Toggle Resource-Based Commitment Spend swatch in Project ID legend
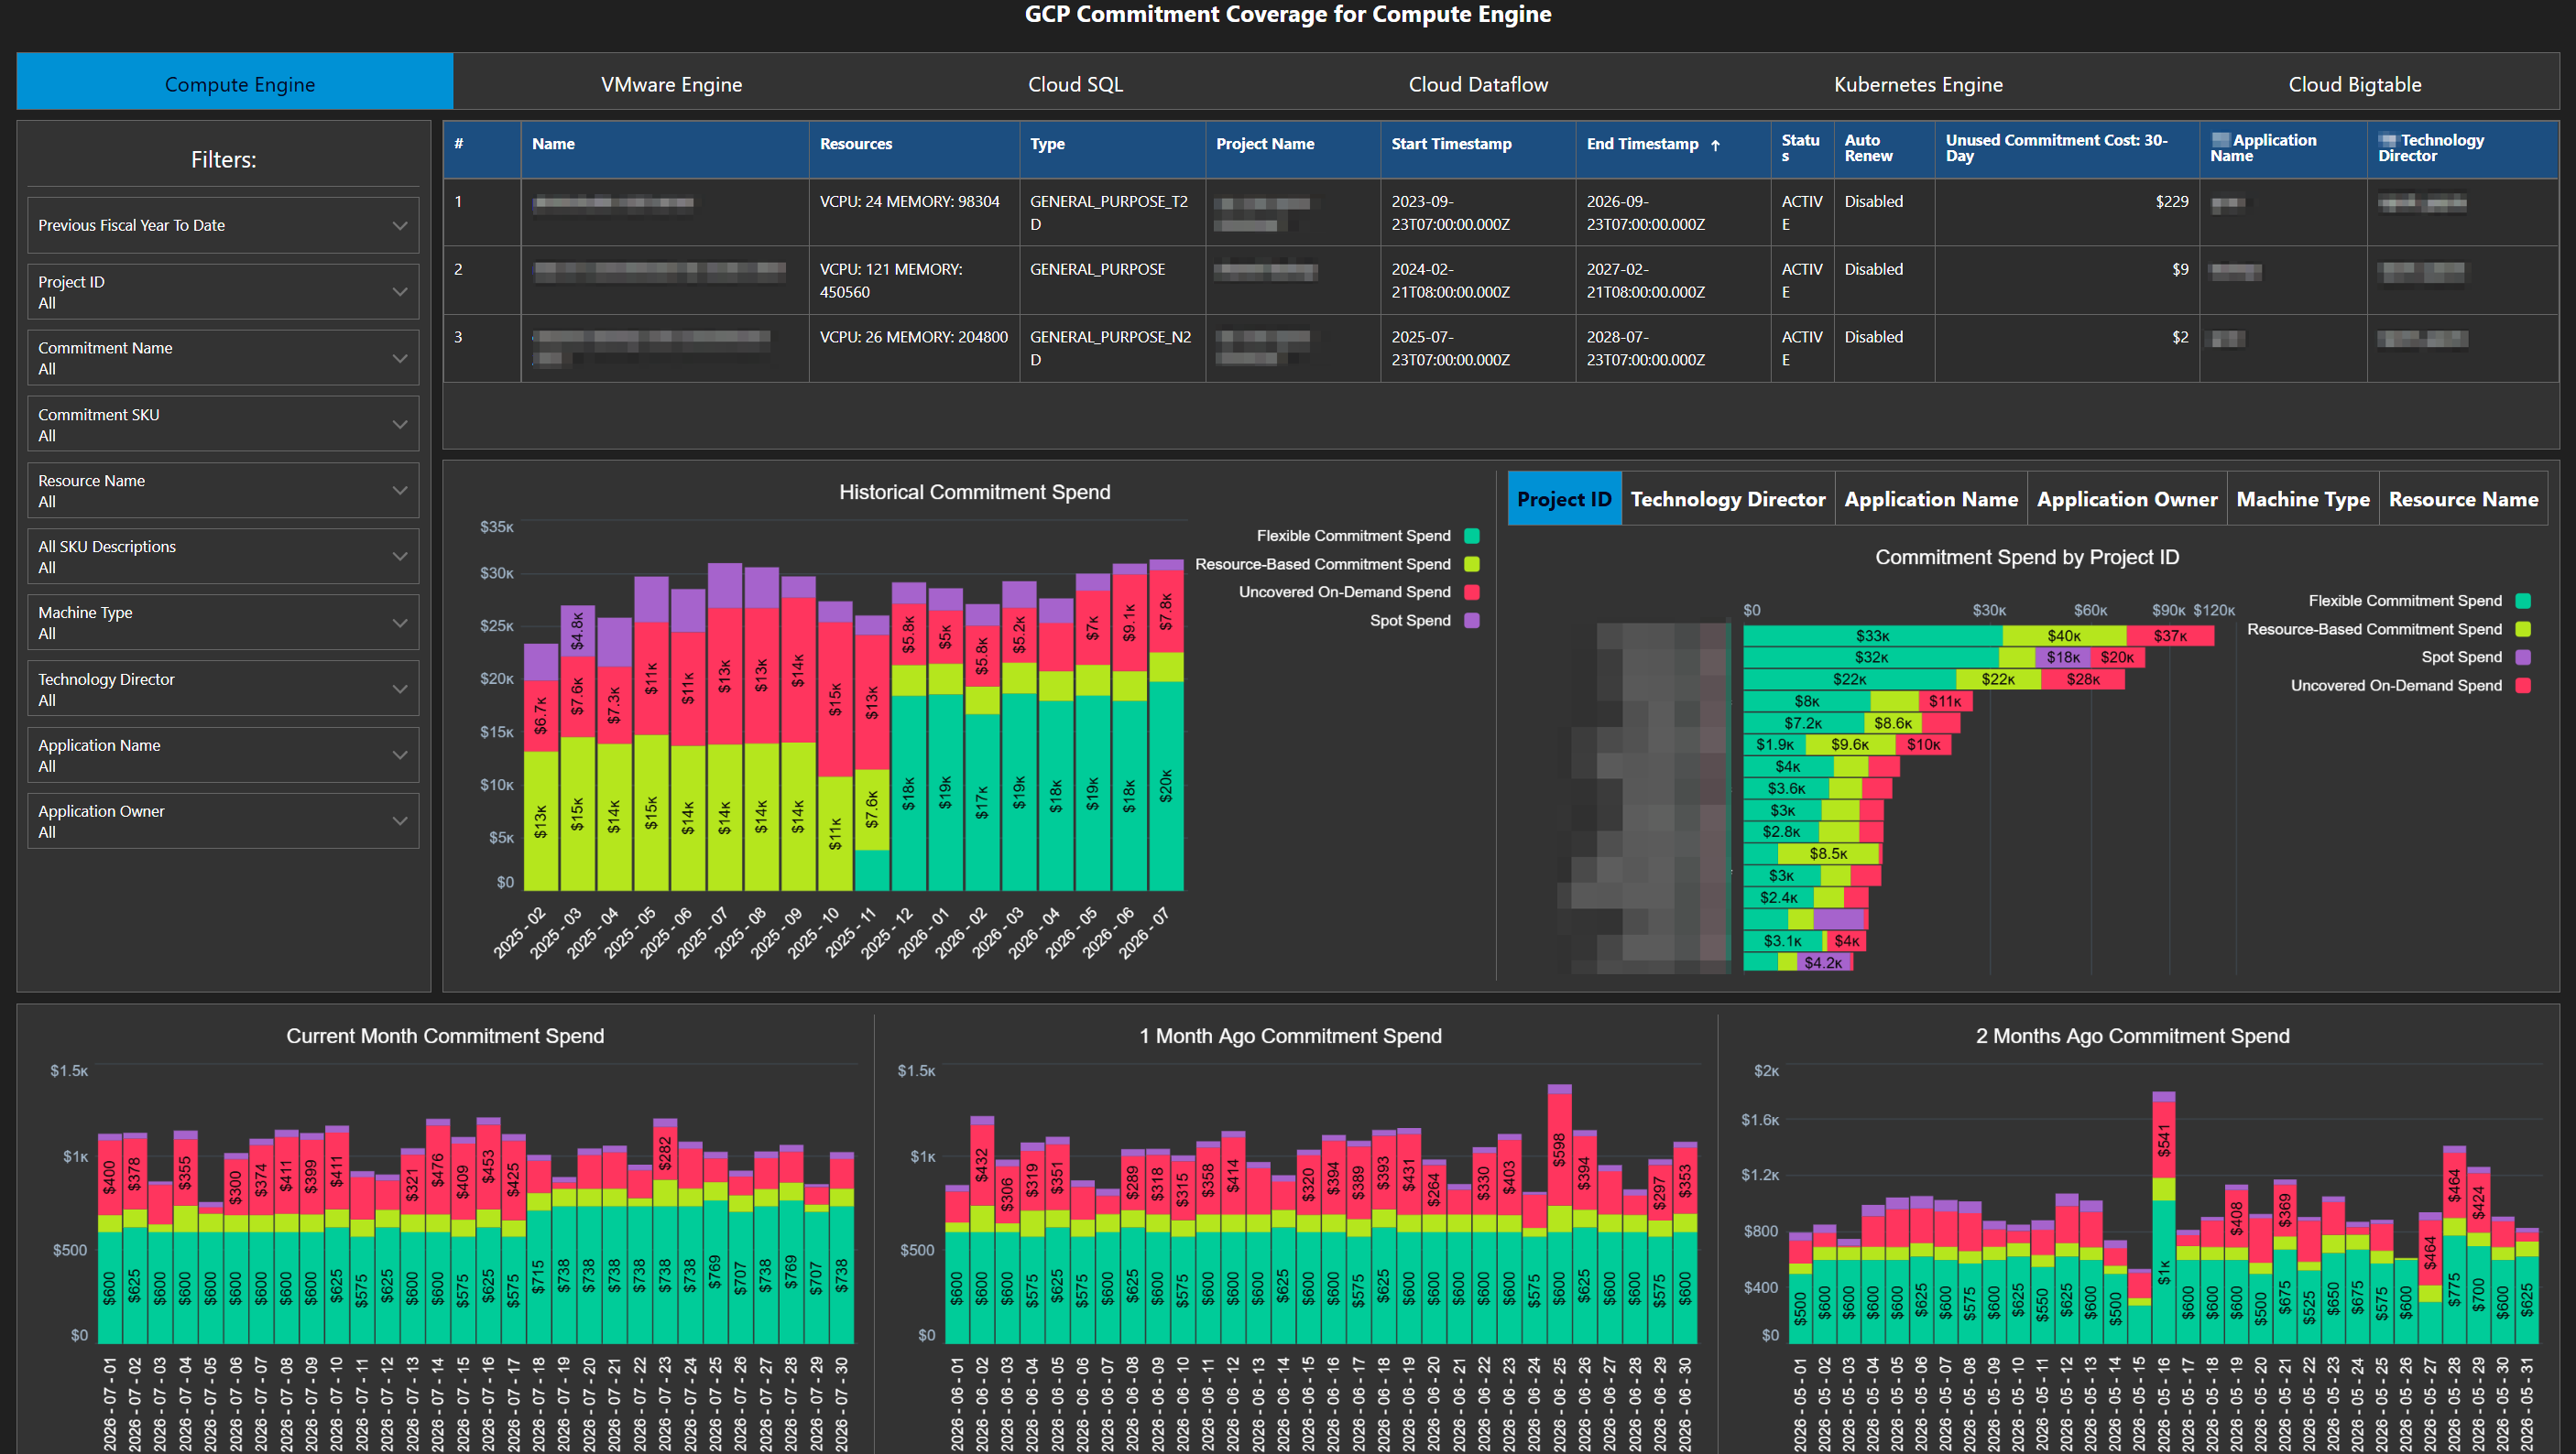The height and width of the screenshot is (1454, 2576). click(2522, 628)
